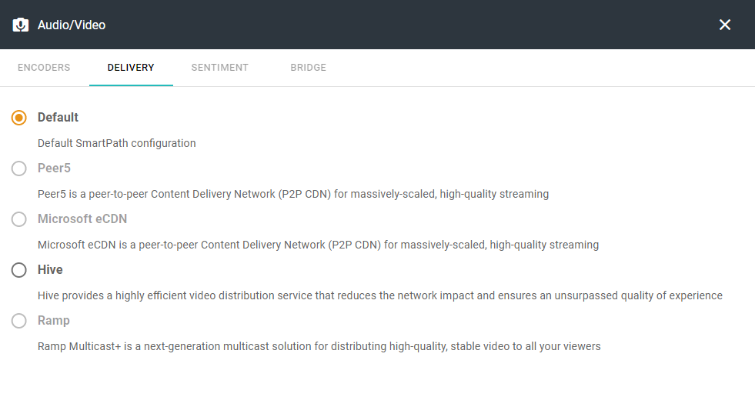Open the Sentiment tab

(219, 68)
